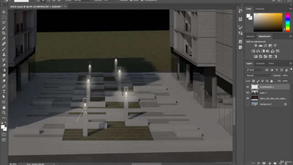Screen dimensions: 293x165
Task: Click the toolbar foreground color swatch
Action: point(3,127)
